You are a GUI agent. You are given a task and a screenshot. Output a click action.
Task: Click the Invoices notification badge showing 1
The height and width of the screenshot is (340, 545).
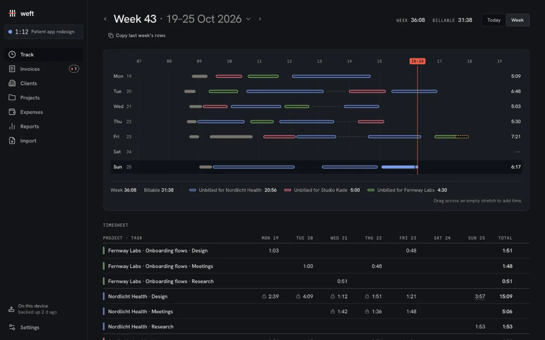coord(74,69)
